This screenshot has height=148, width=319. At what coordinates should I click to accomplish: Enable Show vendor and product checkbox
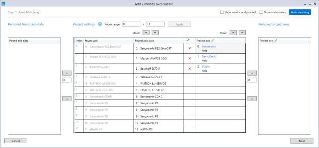[222, 12]
